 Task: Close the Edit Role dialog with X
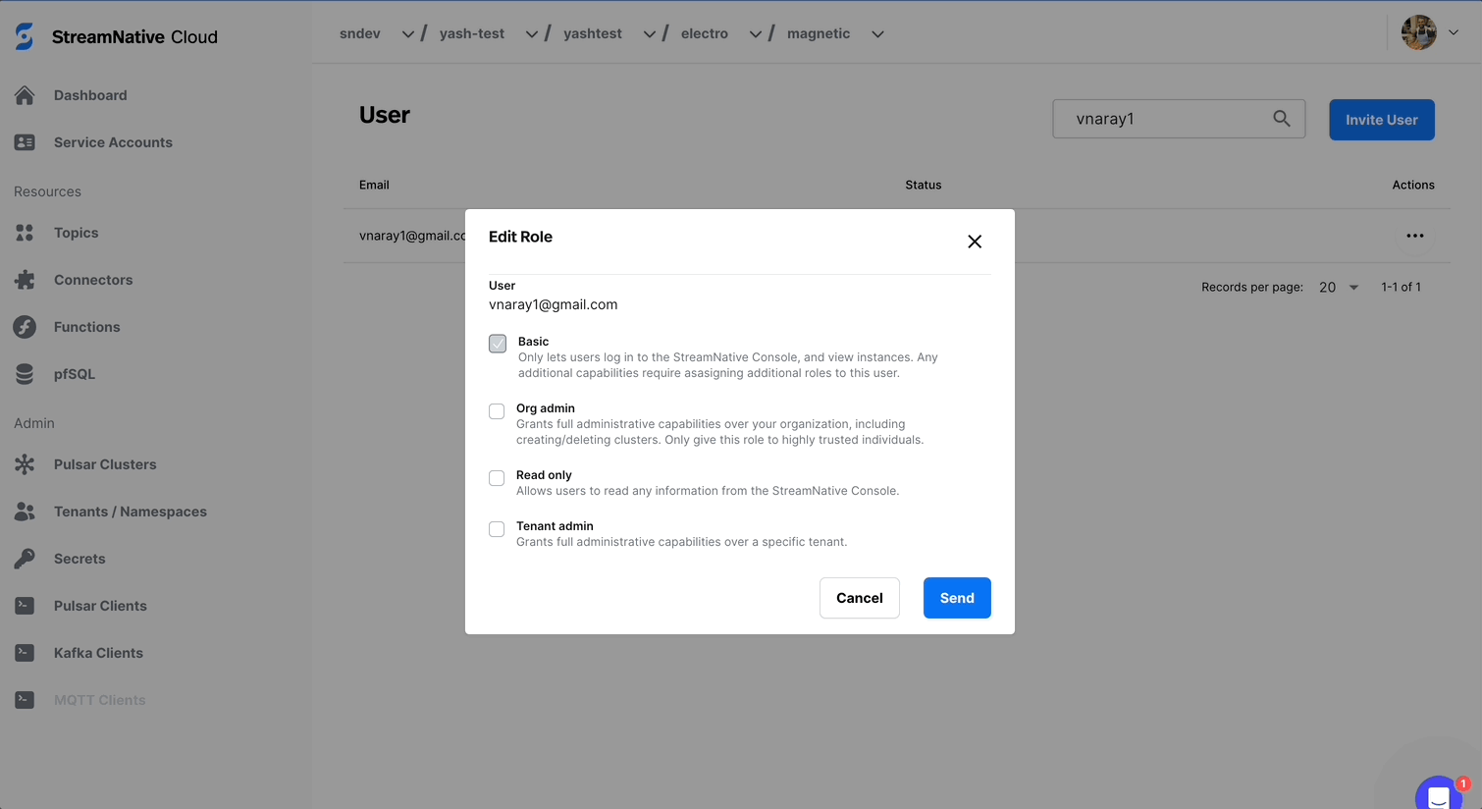974,242
